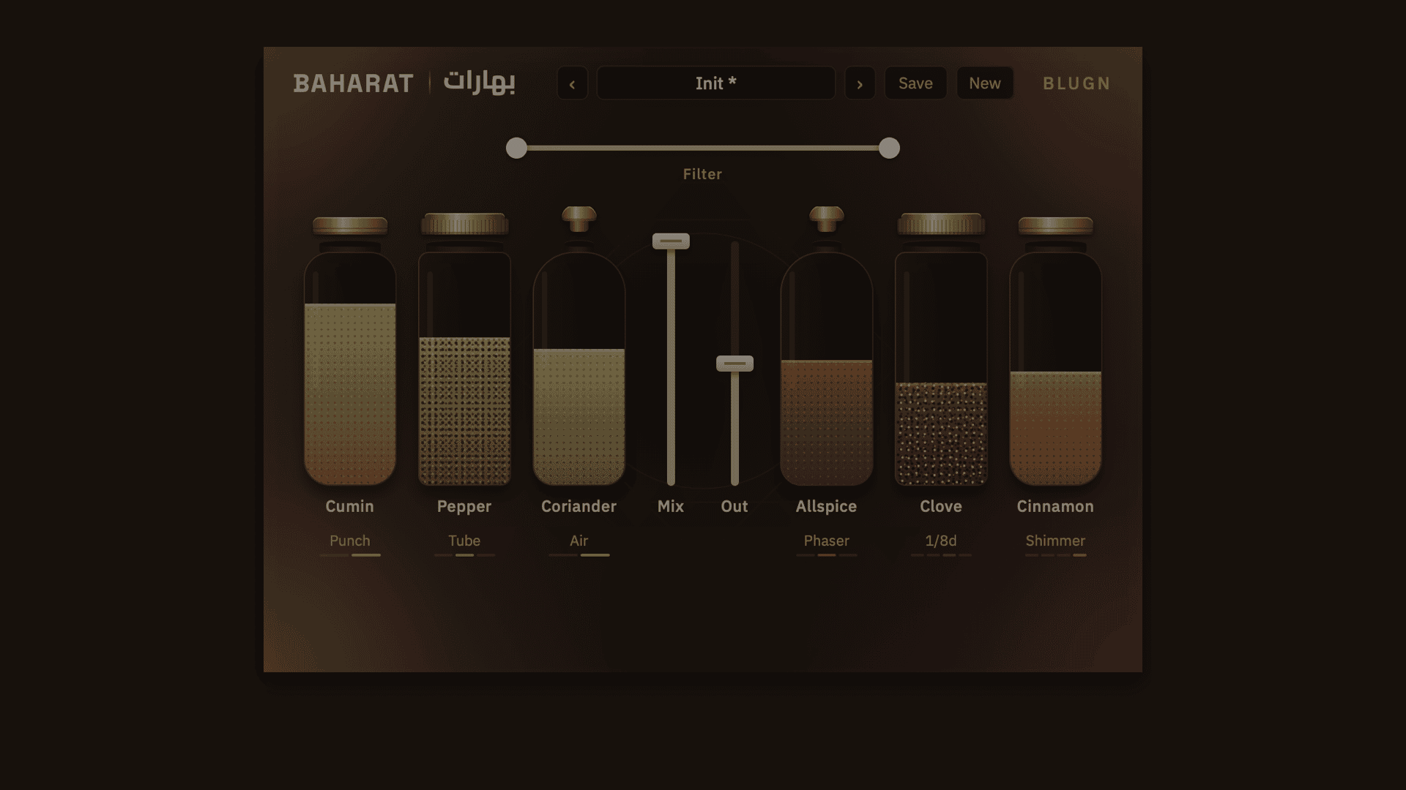The image size is (1406, 790).
Task: Click the Allspice label
Action: (827, 507)
